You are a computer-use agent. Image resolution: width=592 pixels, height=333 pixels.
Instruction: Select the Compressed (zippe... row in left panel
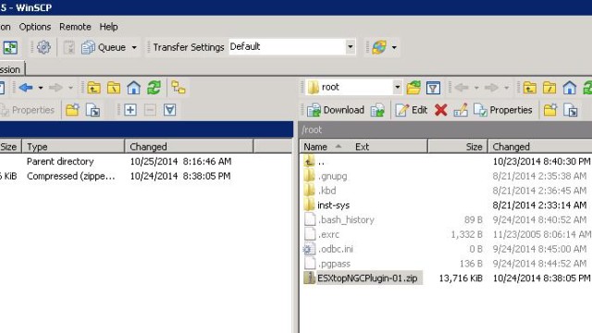[x=146, y=176]
